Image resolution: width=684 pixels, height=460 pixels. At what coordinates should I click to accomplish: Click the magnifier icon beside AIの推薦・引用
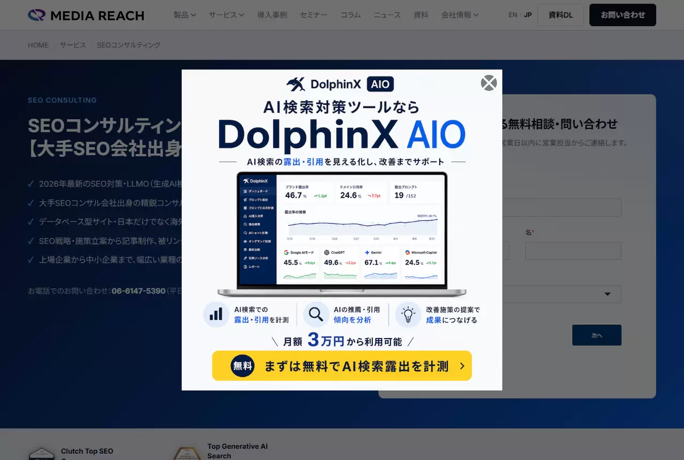pyautogui.click(x=316, y=315)
